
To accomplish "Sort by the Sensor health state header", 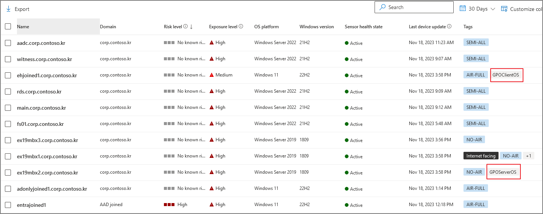I will pyautogui.click(x=364, y=27).
